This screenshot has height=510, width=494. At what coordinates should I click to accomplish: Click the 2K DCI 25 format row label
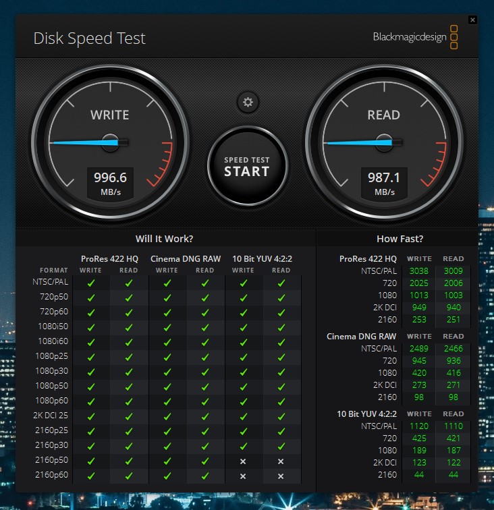[x=51, y=416]
